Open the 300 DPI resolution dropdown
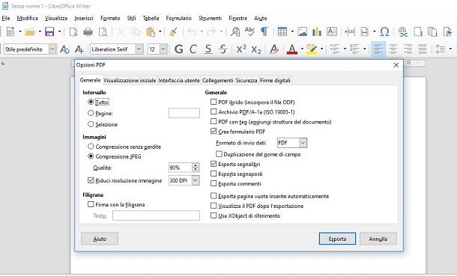The image size is (457, 276). (x=196, y=180)
